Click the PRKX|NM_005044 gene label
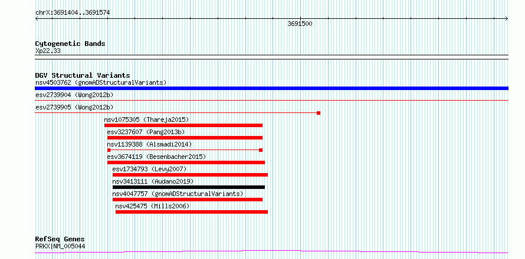Viewport: 525px width, 259px height. coord(60,246)
